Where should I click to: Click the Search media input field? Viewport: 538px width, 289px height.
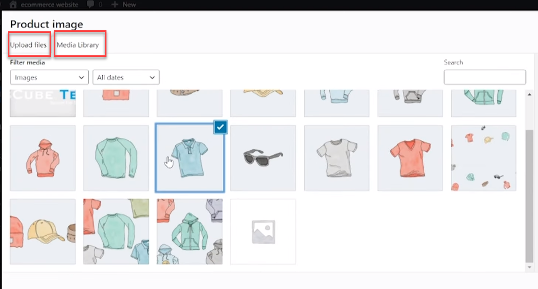pyautogui.click(x=484, y=77)
